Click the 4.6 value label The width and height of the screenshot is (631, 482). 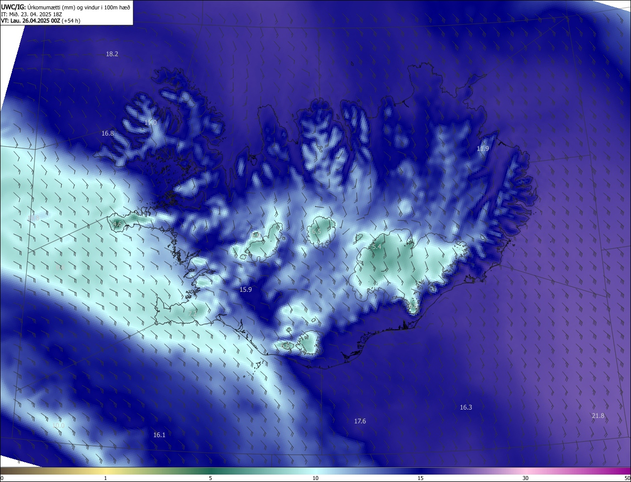[117, 224]
